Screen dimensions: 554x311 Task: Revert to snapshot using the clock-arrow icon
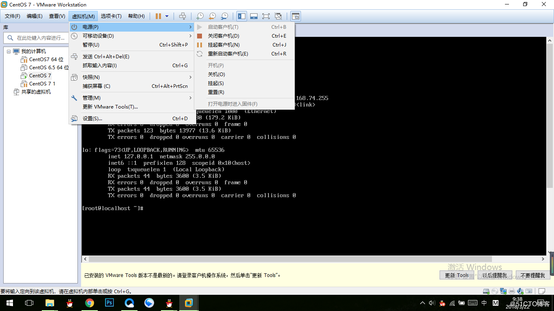point(212,16)
